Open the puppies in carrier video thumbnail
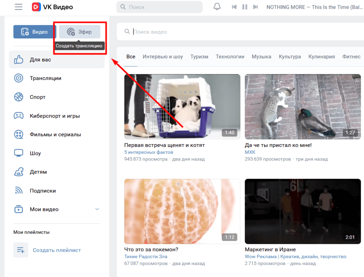This screenshot has width=364, height=277. pyautogui.click(x=182, y=106)
